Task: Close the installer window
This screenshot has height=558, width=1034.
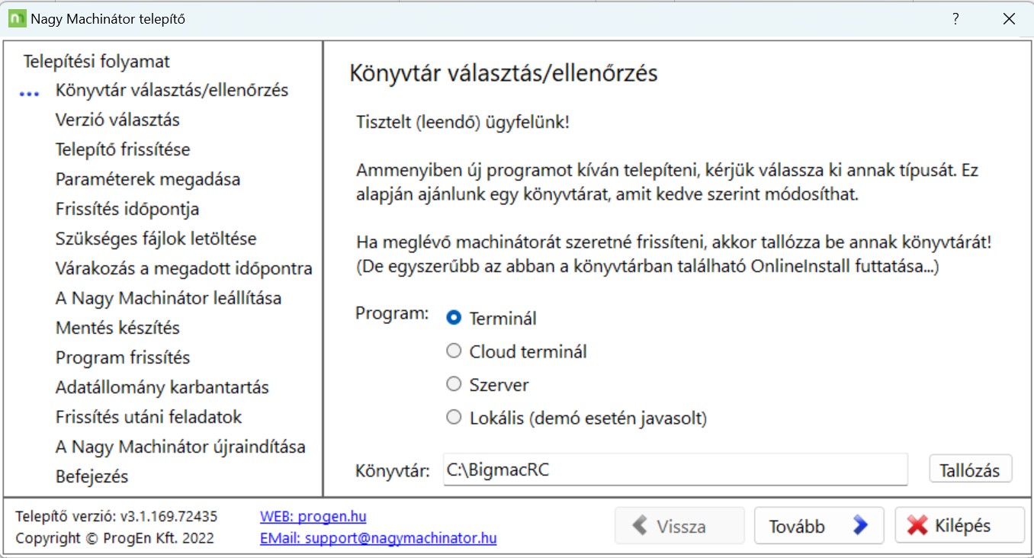Action: 1009,19
